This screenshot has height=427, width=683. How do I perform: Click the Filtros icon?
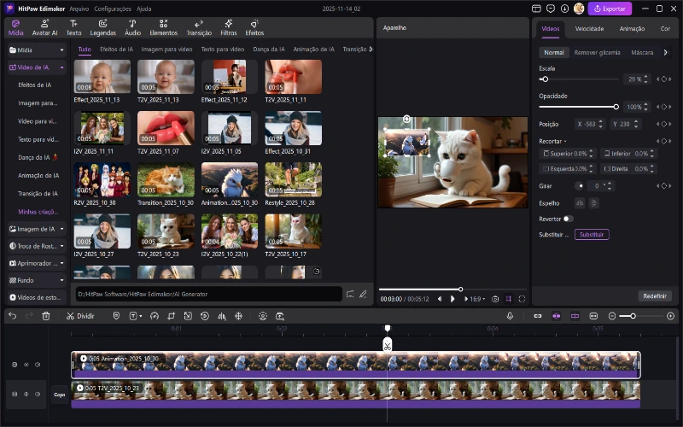(228, 27)
